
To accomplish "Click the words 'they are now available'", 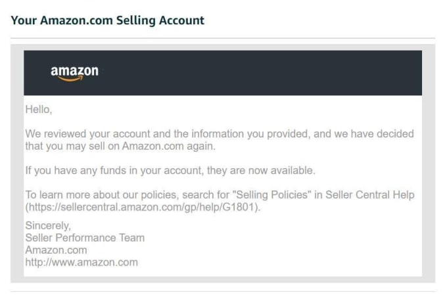I will tap(260, 170).
